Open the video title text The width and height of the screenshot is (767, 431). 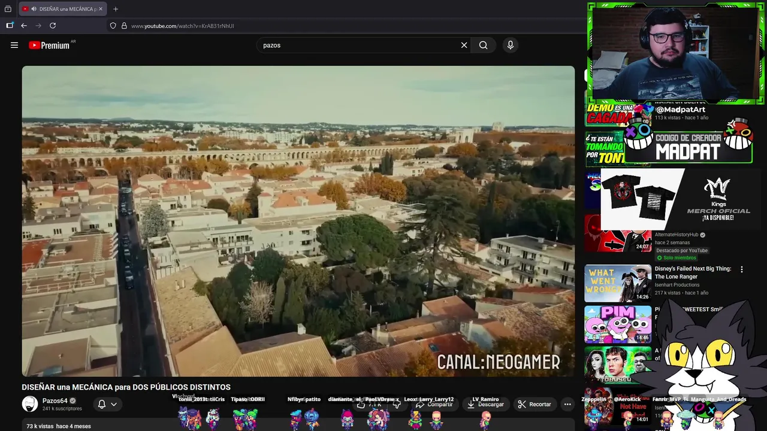click(x=126, y=387)
